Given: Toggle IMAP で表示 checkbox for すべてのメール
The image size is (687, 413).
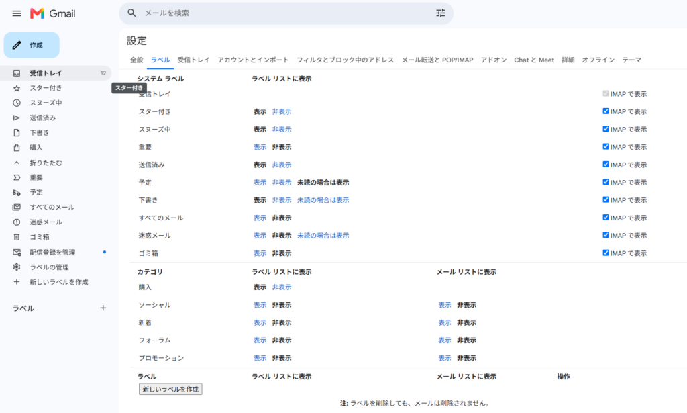Looking at the screenshot, I should point(606,218).
